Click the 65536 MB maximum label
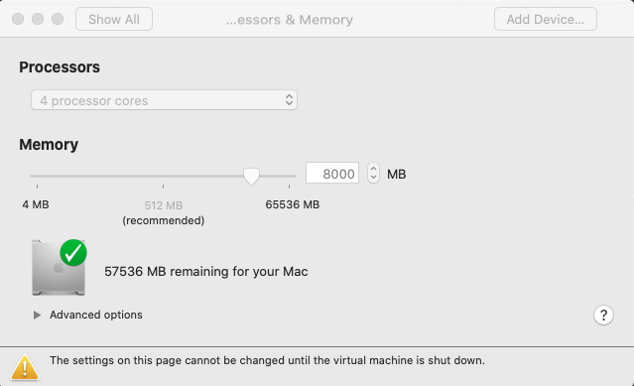 [293, 204]
